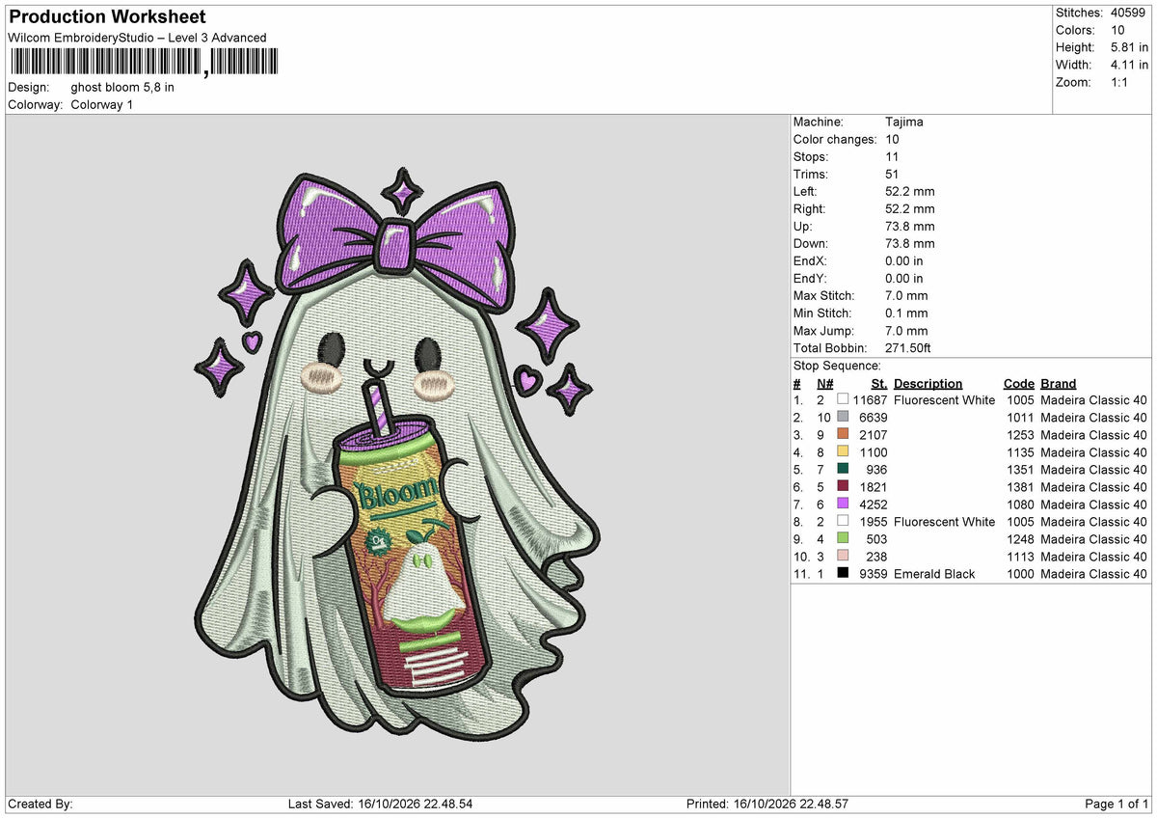The width and height of the screenshot is (1157, 818).
Task: Click the pink color swatch in stop 10
Action: [843, 556]
